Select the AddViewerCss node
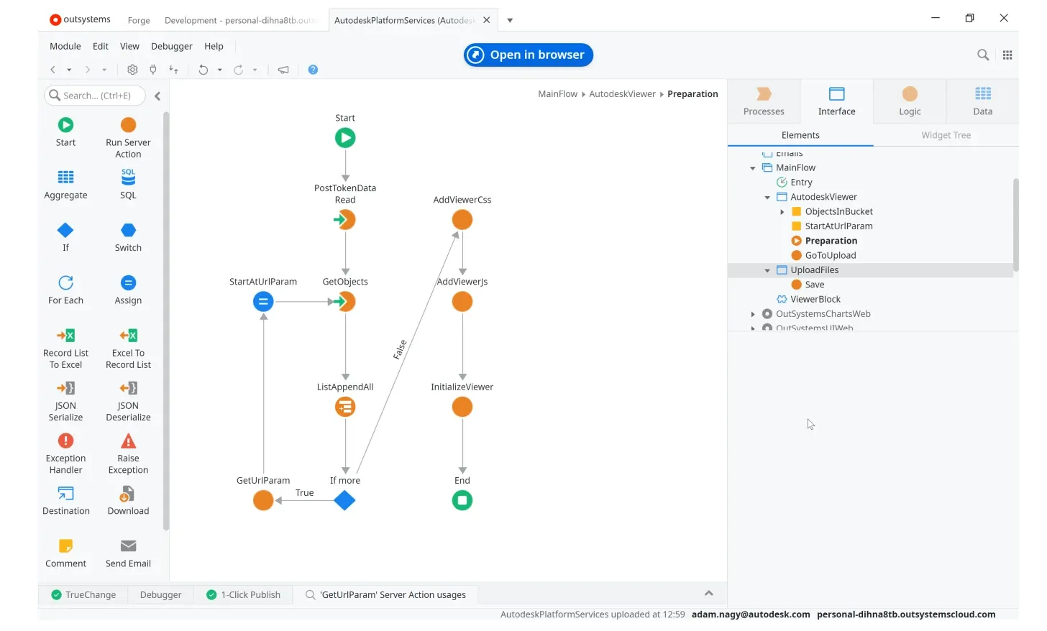Viewport: 1047px width, 631px height. (x=462, y=220)
